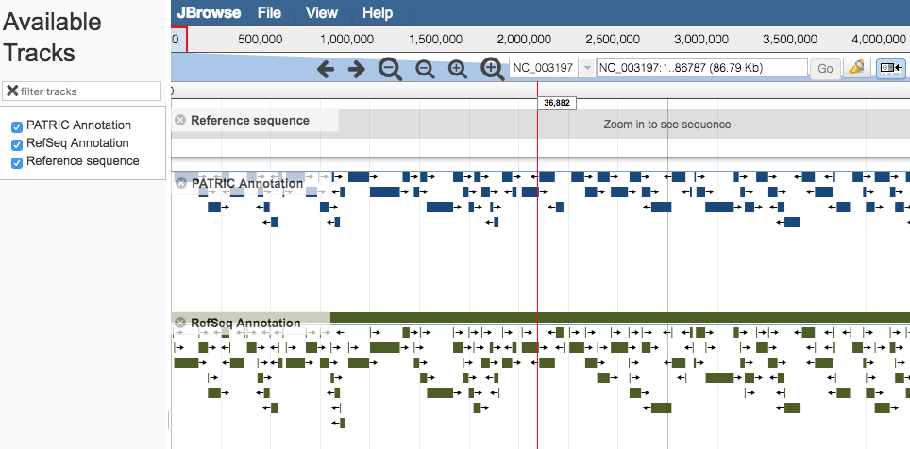This screenshot has width=910, height=449.
Task: Open the View menu
Action: 322,13
